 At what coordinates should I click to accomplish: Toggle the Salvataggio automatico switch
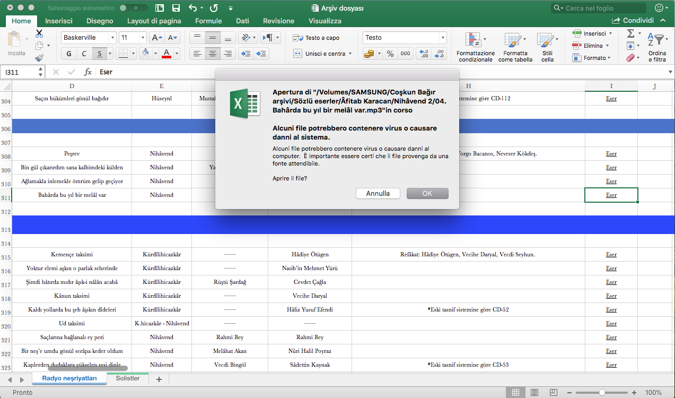point(134,8)
